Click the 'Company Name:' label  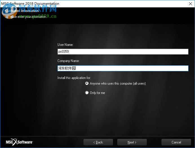pyautogui.click(x=68, y=61)
